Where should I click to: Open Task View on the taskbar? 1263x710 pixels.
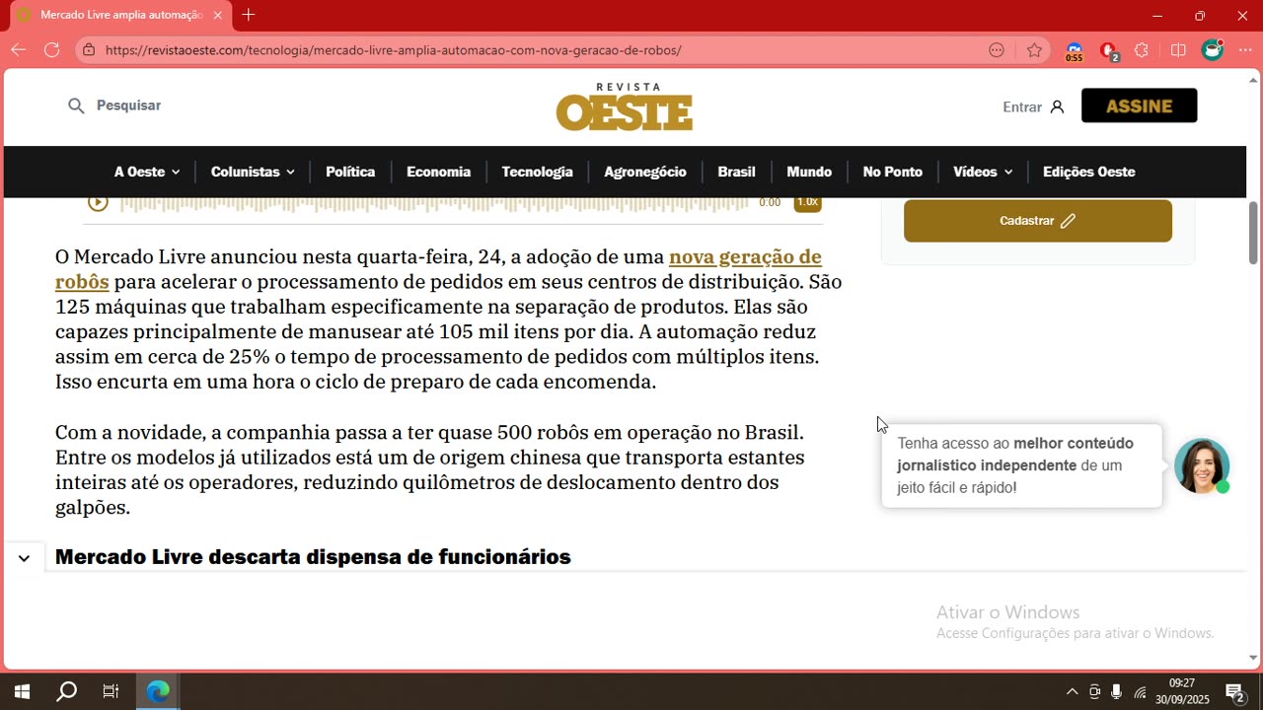tap(111, 692)
